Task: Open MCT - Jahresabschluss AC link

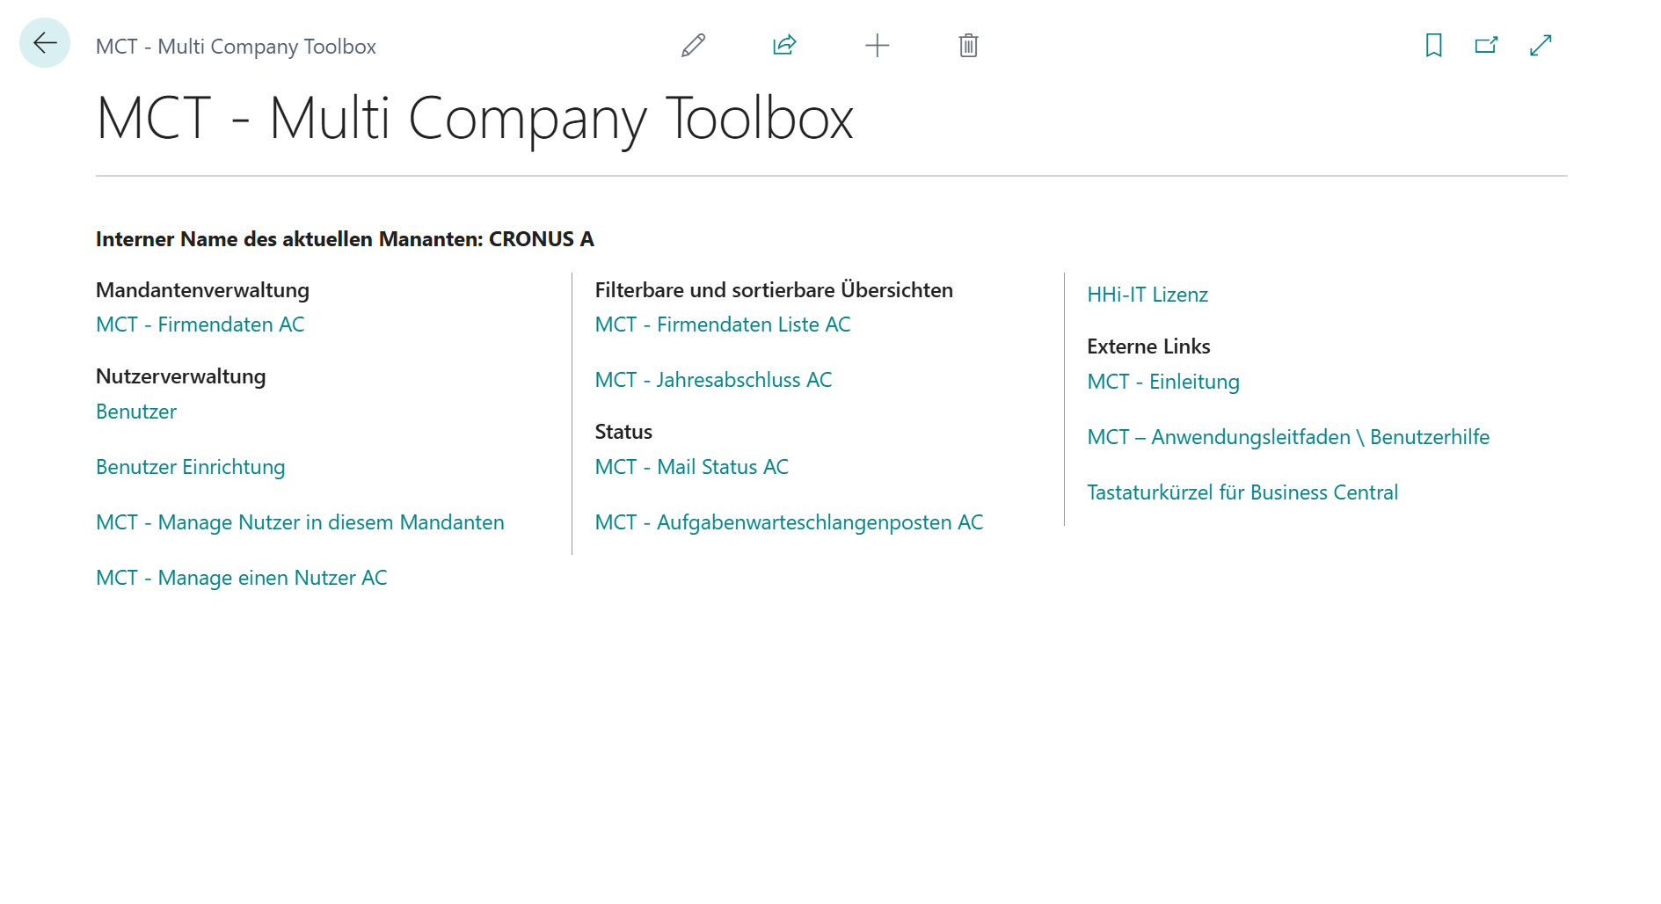Action: [713, 380]
